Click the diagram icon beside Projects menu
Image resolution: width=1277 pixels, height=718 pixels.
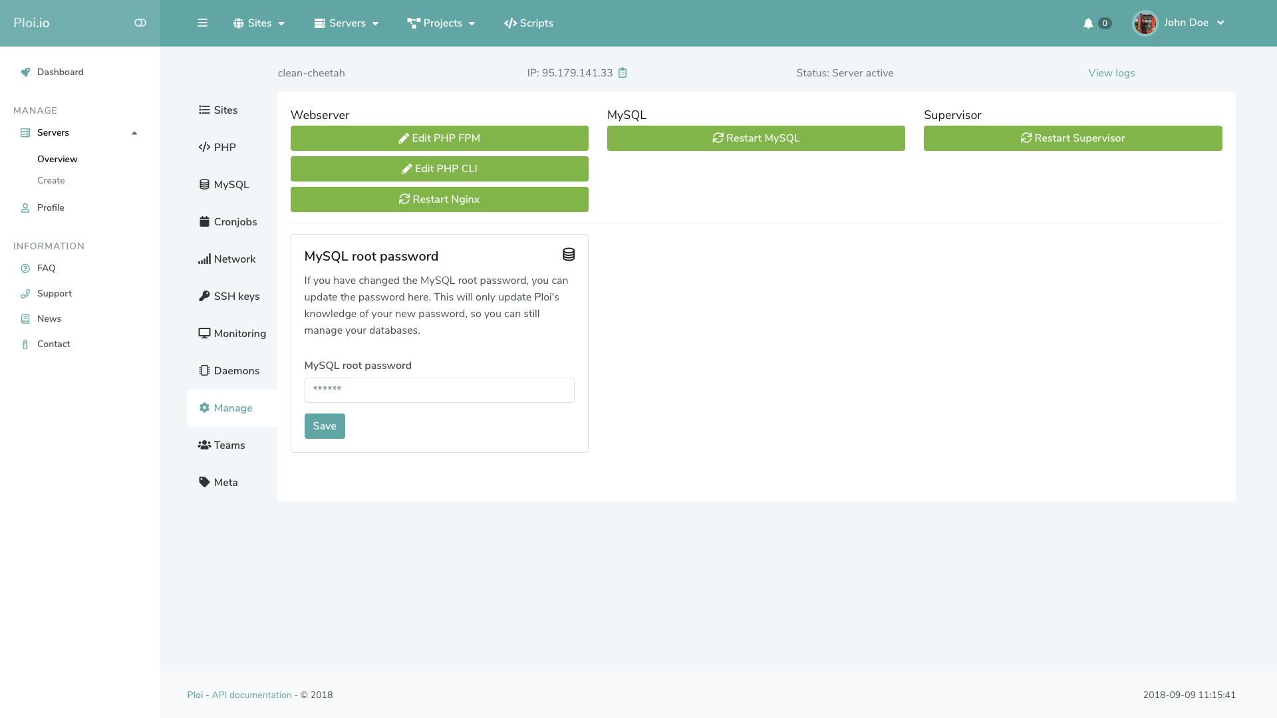(x=414, y=23)
